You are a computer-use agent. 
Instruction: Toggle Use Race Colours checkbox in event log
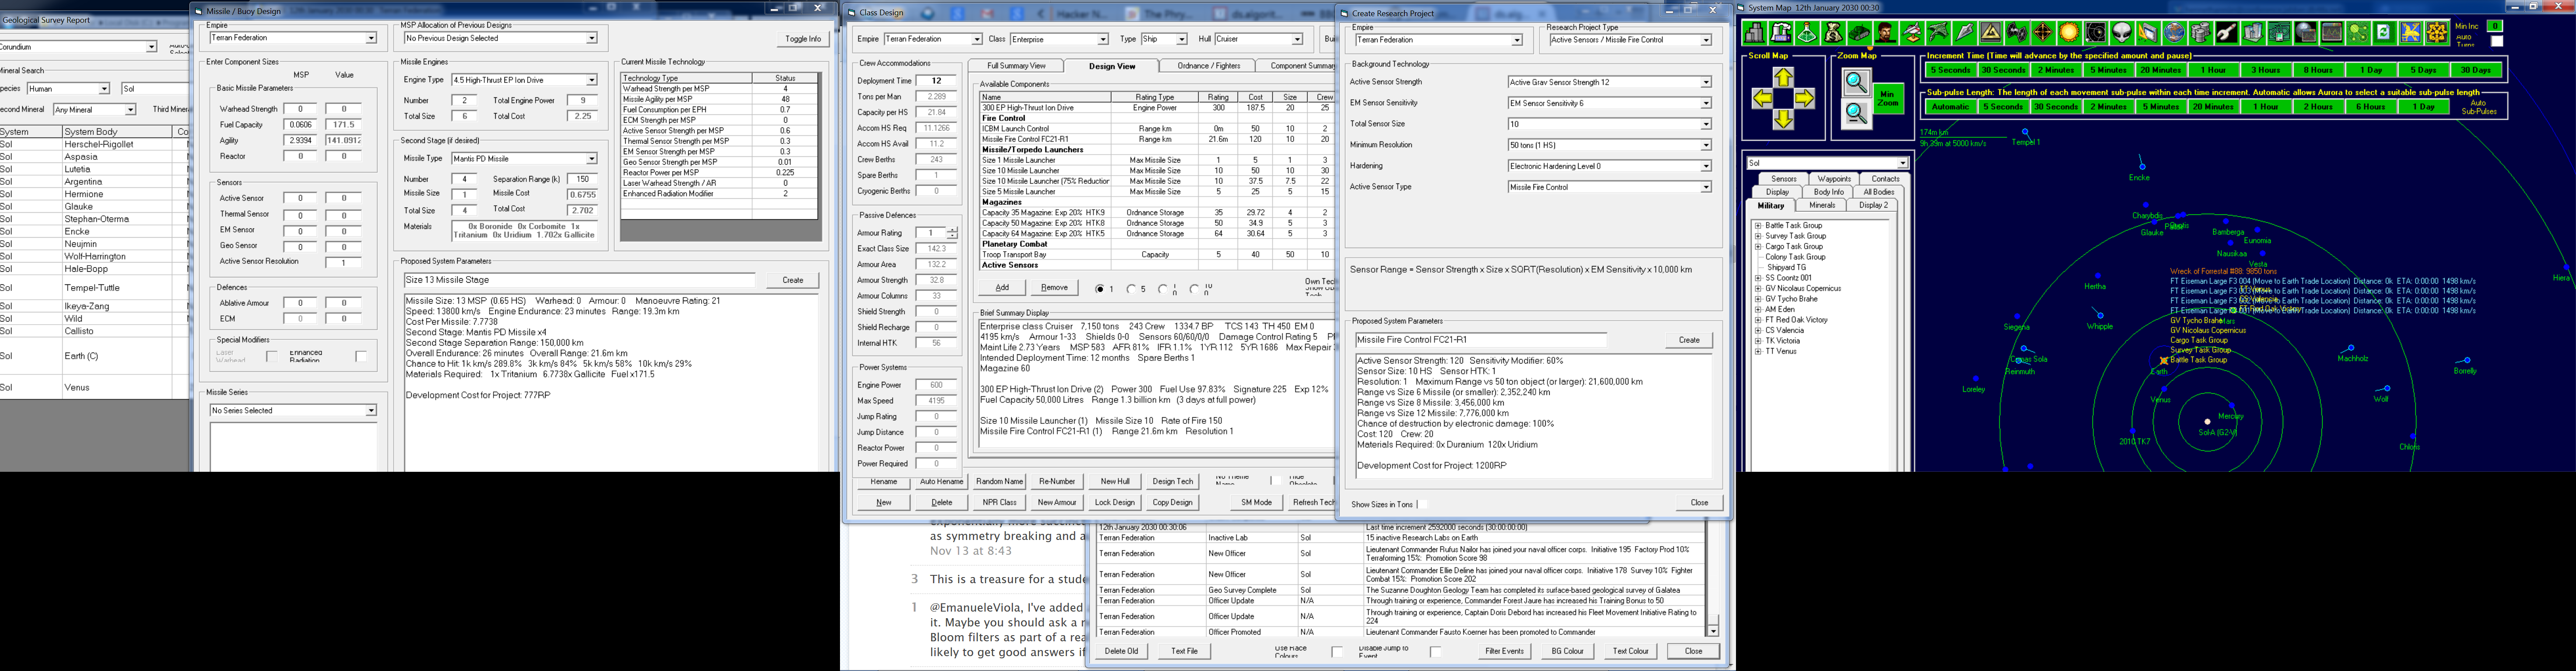pyautogui.click(x=1337, y=652)
